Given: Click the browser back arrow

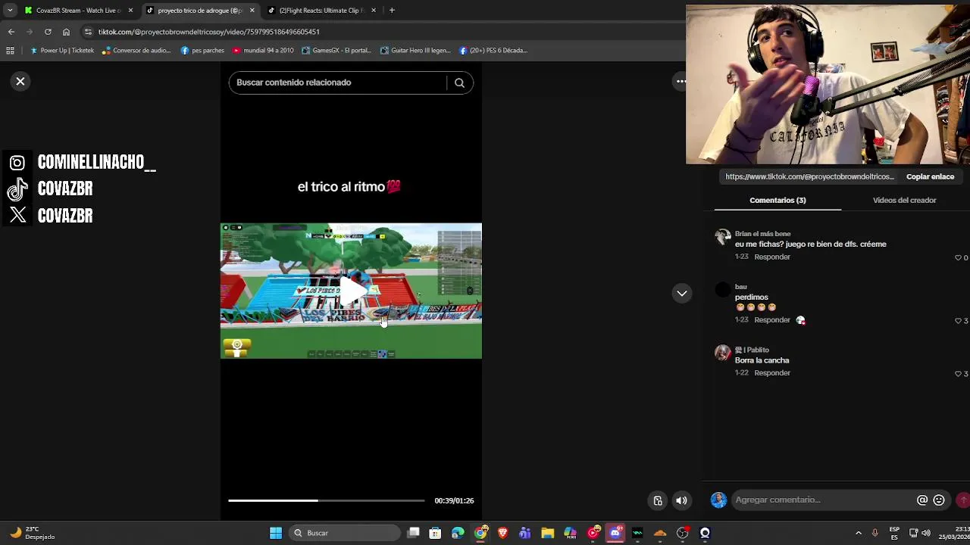Looking at the screenshot, I should [x=11, y=32].
